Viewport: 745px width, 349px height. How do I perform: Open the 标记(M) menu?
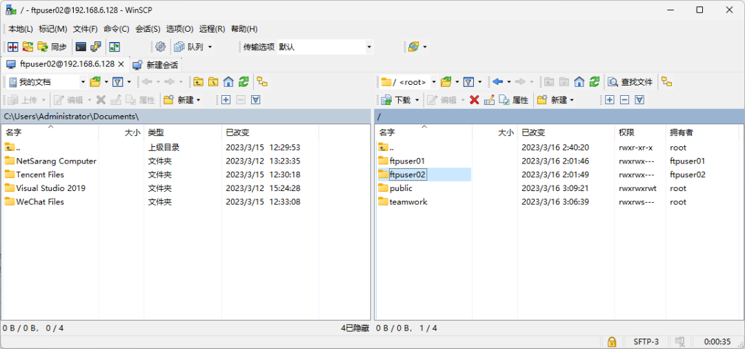click(52, 28)
